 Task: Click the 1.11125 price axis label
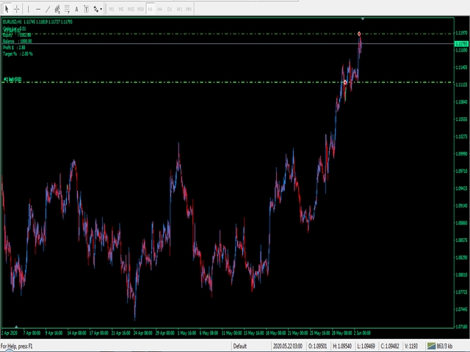[x=462, y=85]
